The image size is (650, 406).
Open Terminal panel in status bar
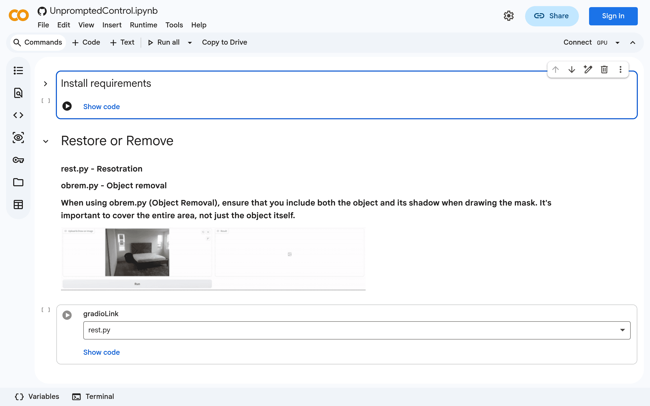point(93,397)
